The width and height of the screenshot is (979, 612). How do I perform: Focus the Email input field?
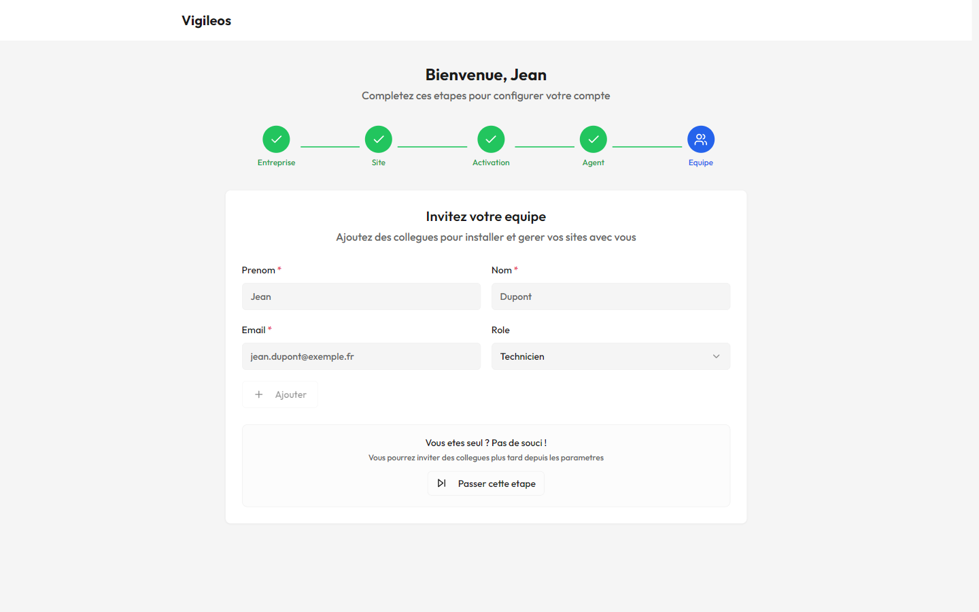pos(361,356)
